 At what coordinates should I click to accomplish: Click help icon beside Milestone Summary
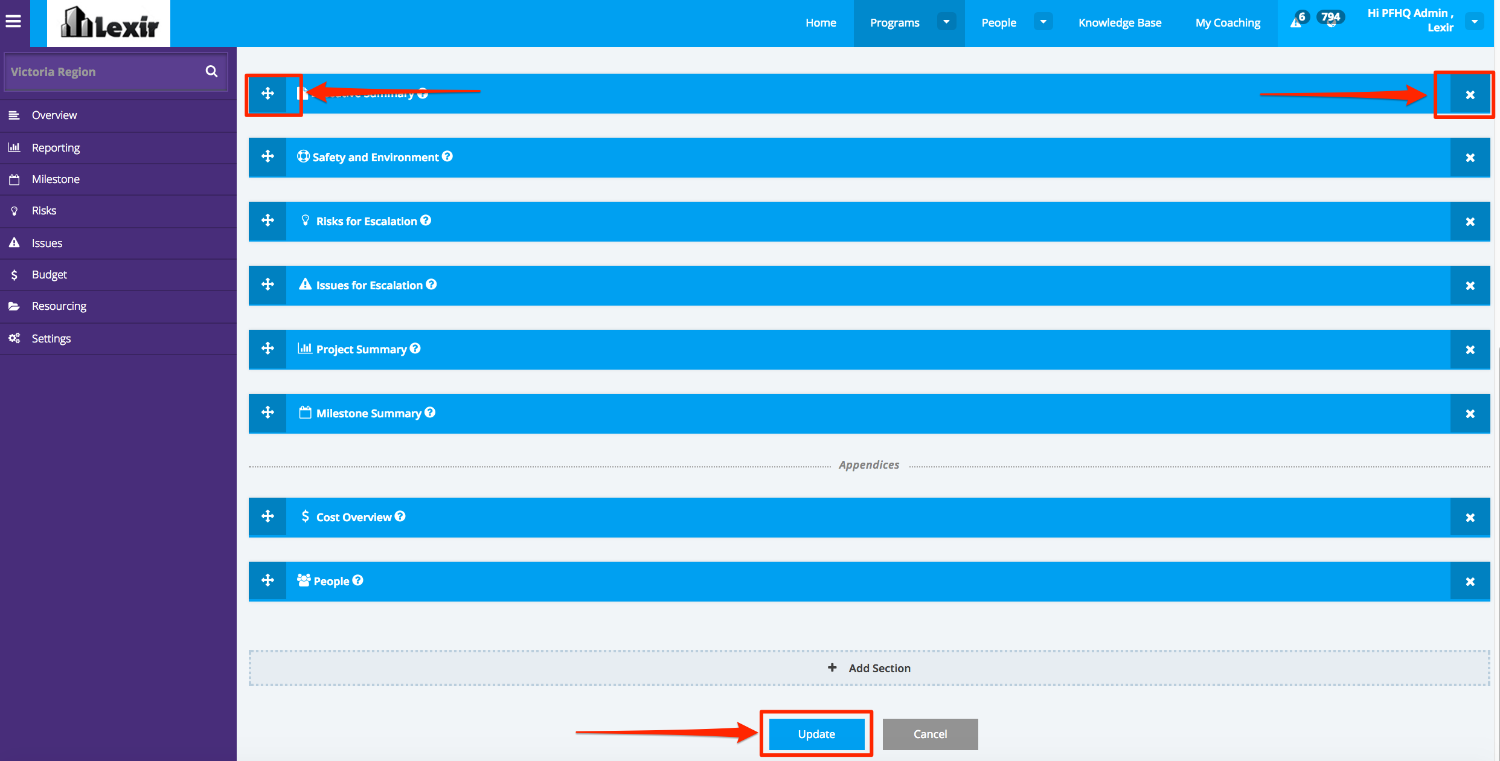click(x=430, y=413)
